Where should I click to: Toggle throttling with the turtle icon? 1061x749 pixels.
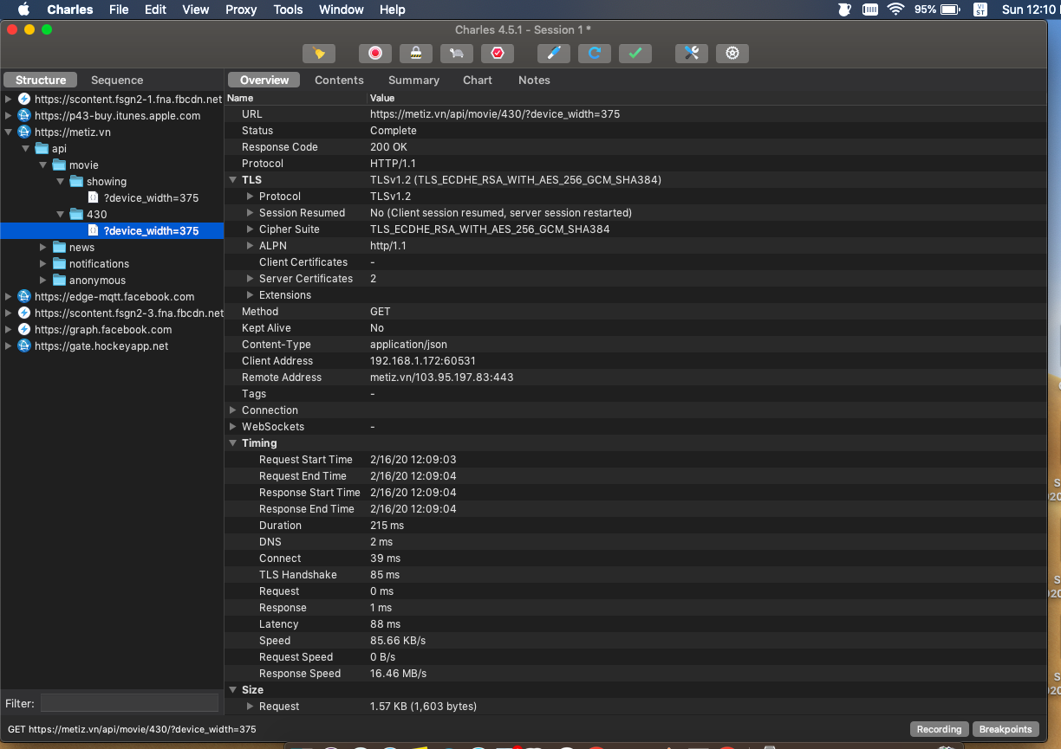point(457,54)
